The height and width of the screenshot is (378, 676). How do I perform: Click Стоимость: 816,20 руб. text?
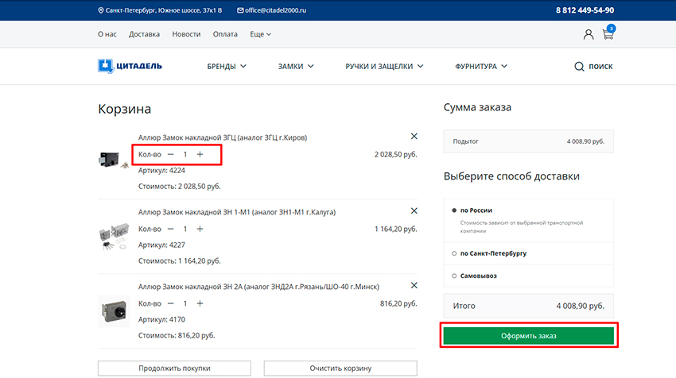[x=177, y=335]
